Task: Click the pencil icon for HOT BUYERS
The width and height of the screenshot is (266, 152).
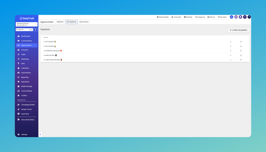Action: (x=231, y=46)
